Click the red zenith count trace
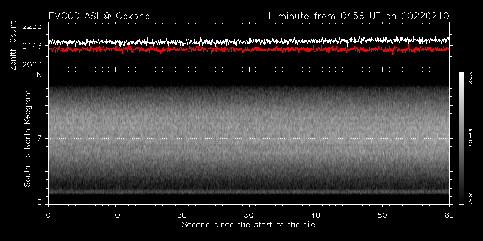 pyautogui.click(x=249, y=49)
